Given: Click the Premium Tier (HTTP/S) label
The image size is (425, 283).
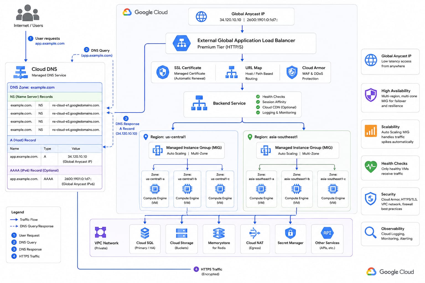Looking at the screenshot, I should [x=220, y=47].
